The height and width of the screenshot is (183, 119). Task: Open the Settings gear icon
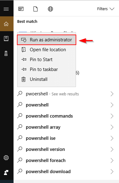click(x=6, y=158)
